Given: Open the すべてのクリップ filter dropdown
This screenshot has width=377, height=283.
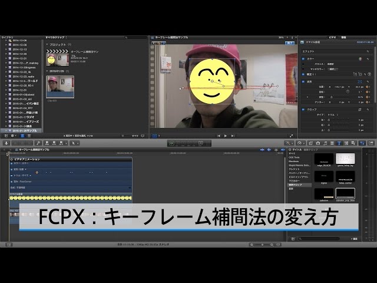Looking at the screenshot, I should coord(57,38).
